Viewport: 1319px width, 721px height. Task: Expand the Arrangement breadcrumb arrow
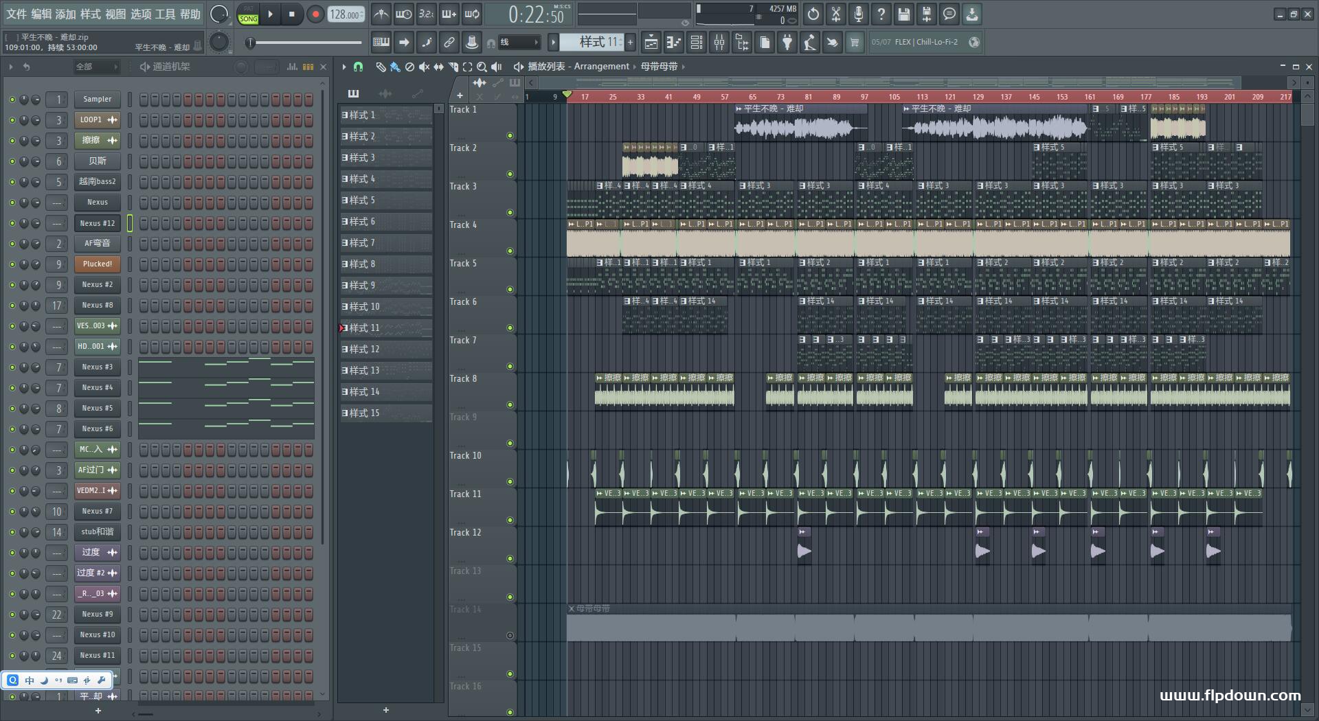coord(633,67)
